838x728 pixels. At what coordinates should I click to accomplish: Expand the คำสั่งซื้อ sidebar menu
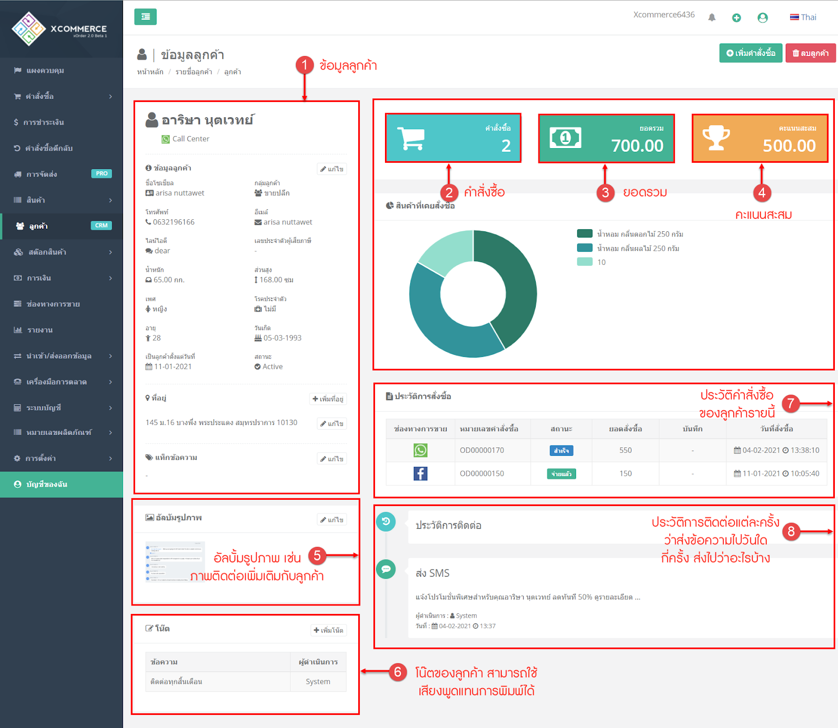pyautogui.click(x=39, y=96)
